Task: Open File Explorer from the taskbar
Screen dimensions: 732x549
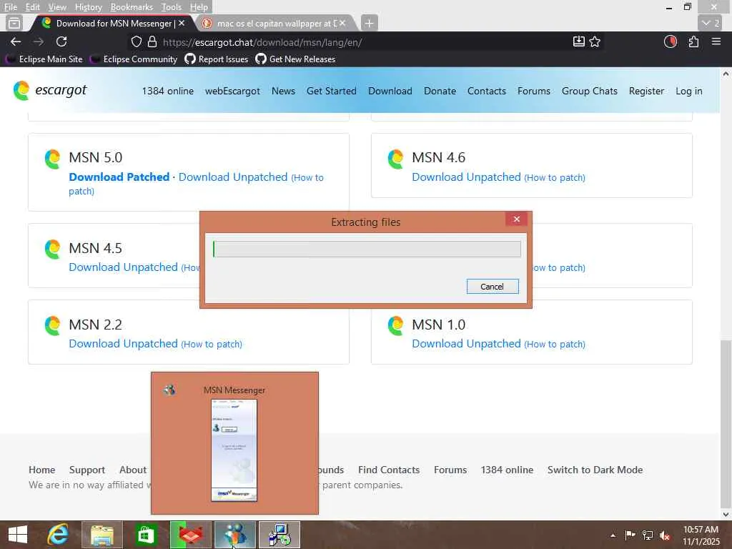Action: [x=102, y=535]
